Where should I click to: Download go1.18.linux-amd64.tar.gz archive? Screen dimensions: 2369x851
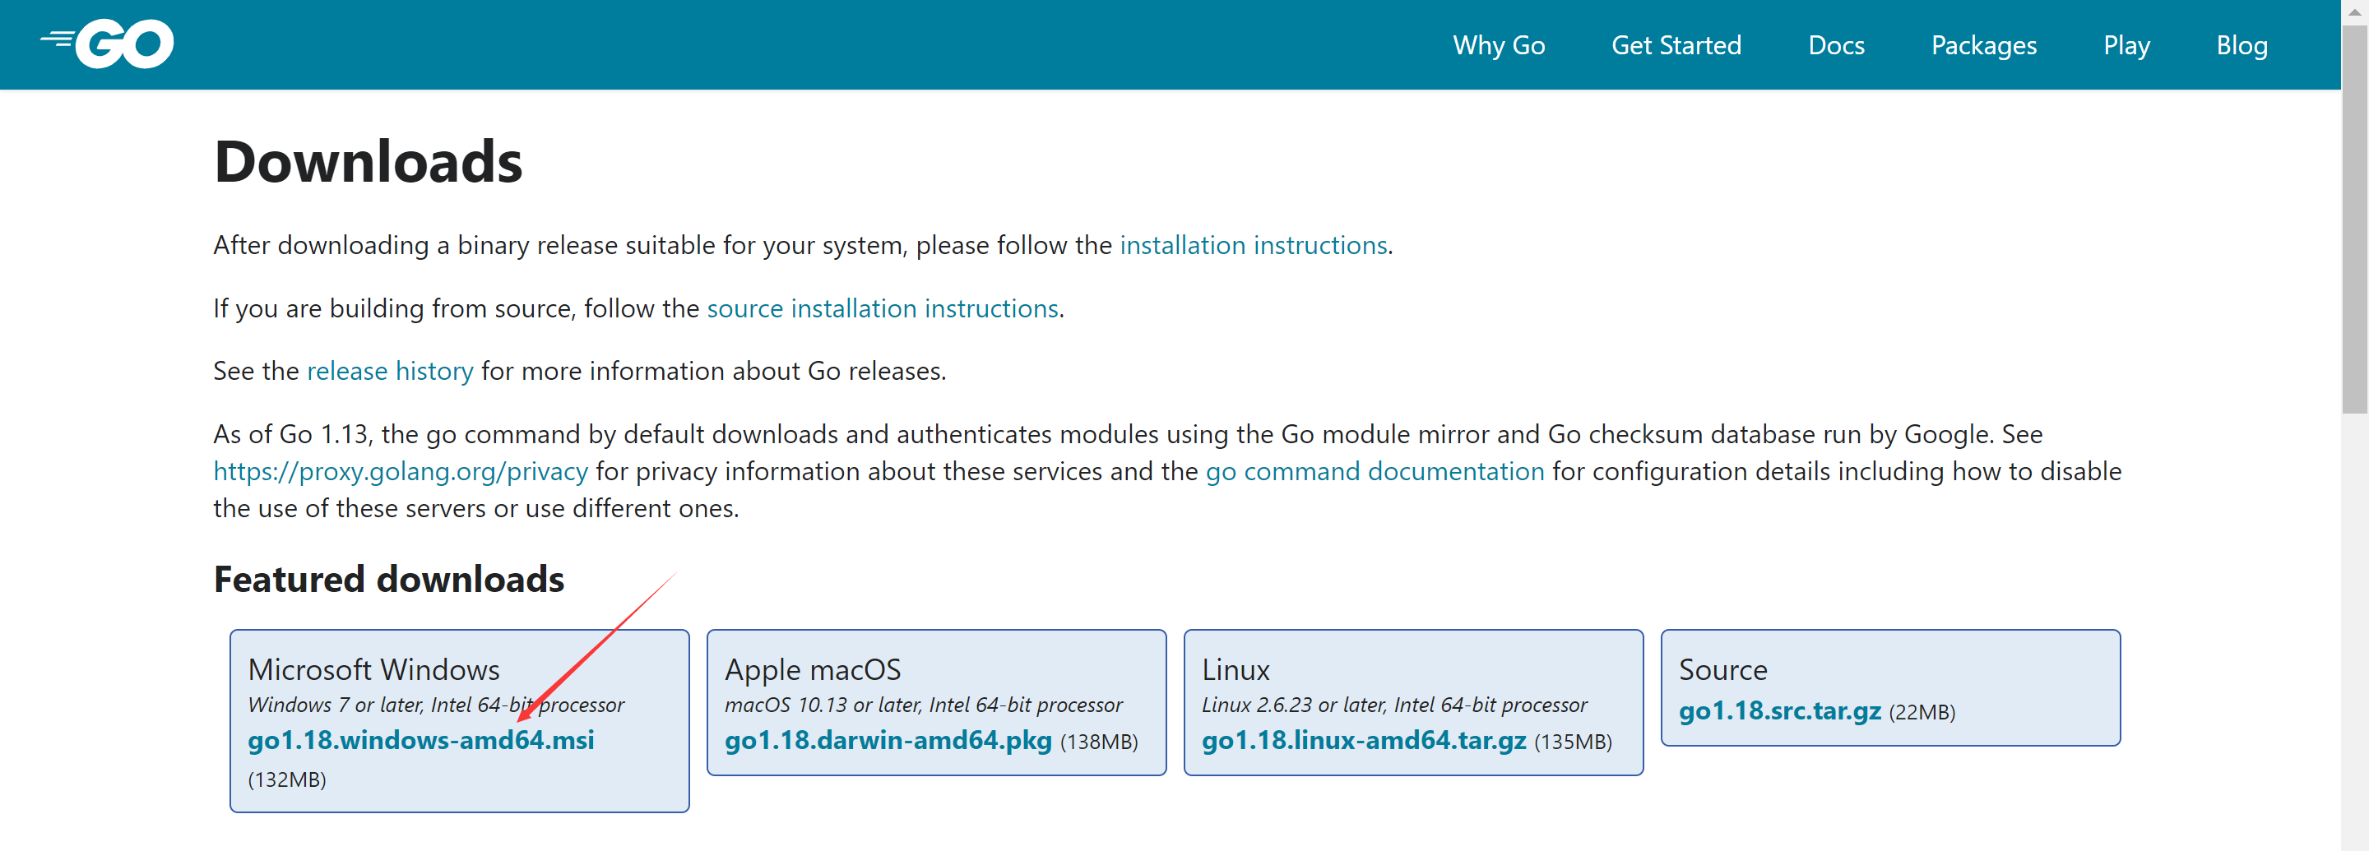click(1363, 740)
